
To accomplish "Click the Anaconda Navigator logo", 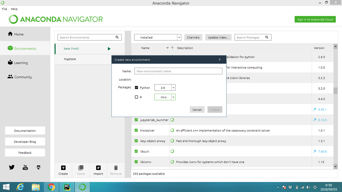I will [56, 19].
